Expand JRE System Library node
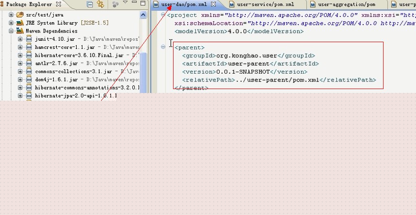This screenshot has width=416, height=215. (x=12, y=23)
